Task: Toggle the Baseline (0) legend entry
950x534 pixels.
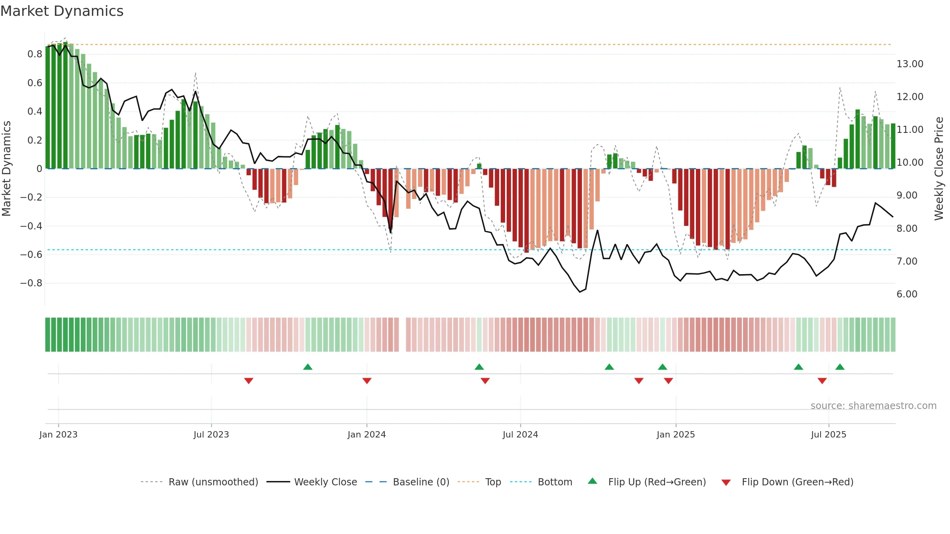Action: (421, 482)
